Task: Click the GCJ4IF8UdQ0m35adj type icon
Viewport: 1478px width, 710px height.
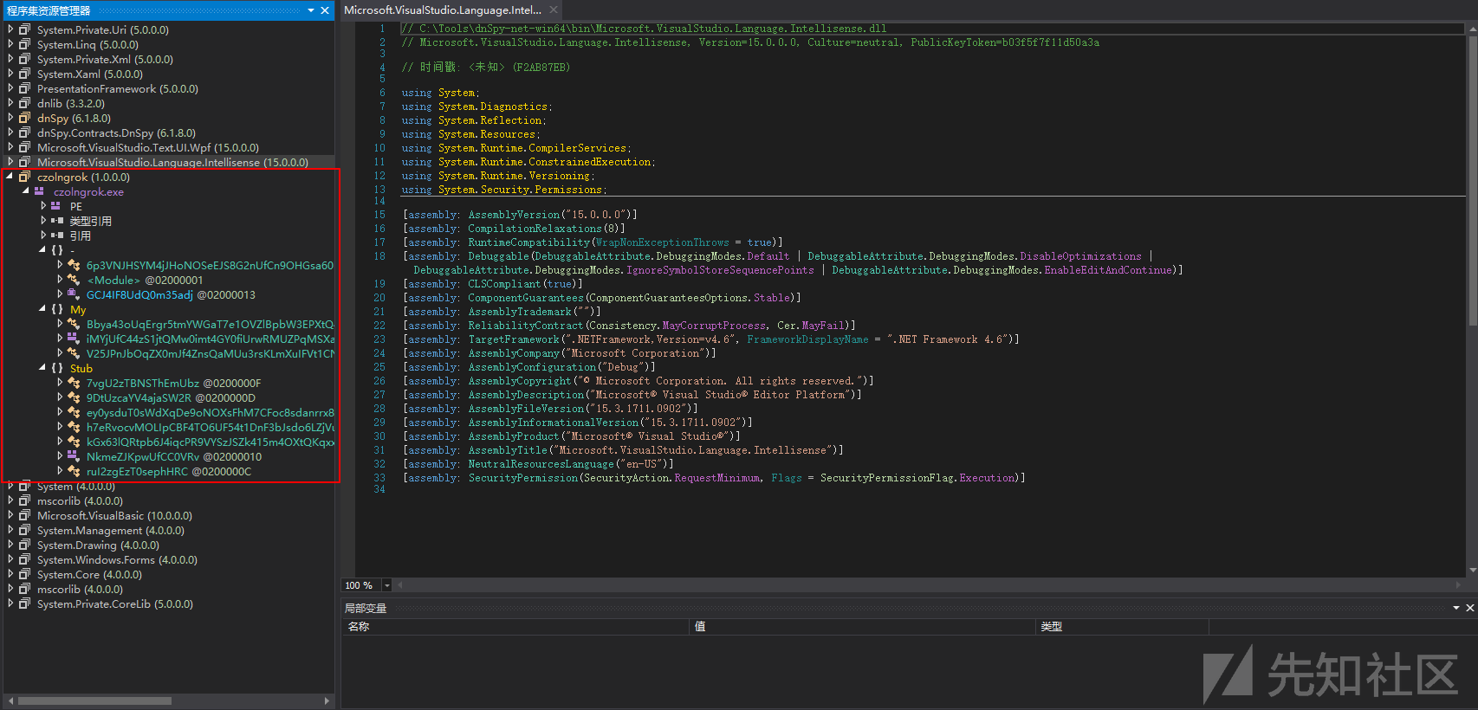Action: tap(74, 294)
